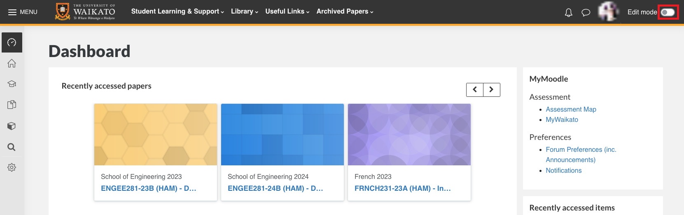
Task: Toggle the Edit mode switch
Action: 668,12
